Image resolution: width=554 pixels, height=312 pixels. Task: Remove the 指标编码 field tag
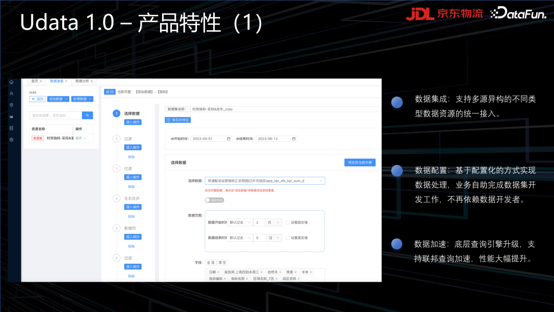[225, 279]
